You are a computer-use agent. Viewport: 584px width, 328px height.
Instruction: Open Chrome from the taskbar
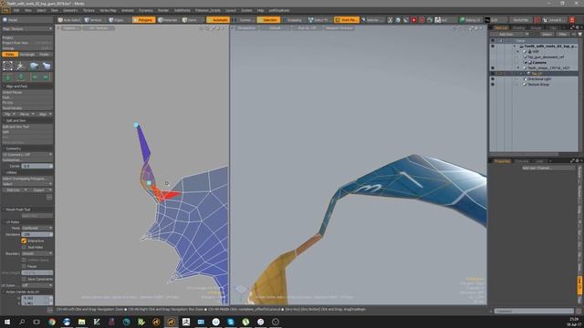pyautogui.click(x=51, y=322)
